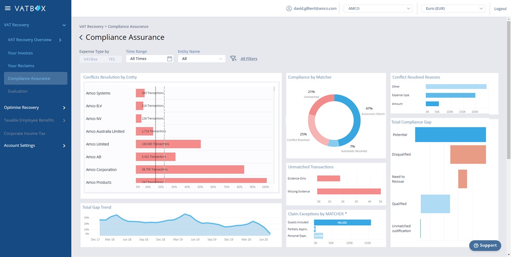Open the Support help button
Screen dimensions: 511x257
(485, 246)
